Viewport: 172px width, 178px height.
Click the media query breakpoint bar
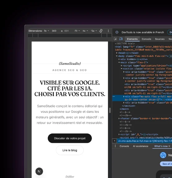coord(70,36)
